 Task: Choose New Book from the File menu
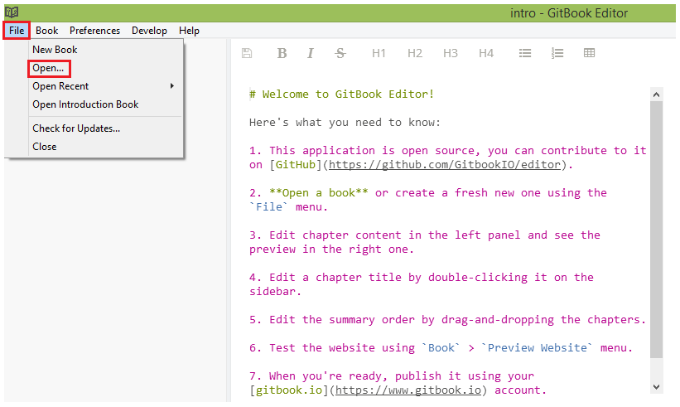[x=106, y=50]
